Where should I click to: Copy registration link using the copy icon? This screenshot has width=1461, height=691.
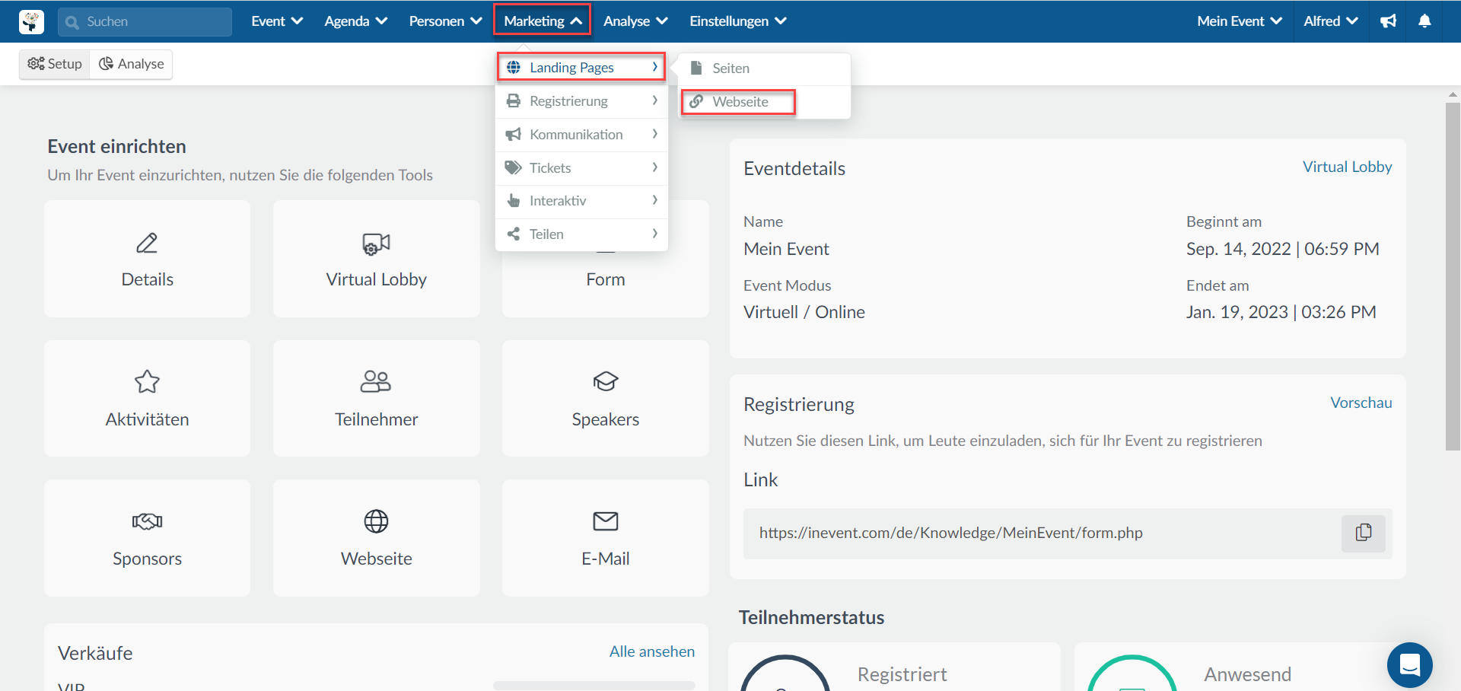tap(1363, 533)
